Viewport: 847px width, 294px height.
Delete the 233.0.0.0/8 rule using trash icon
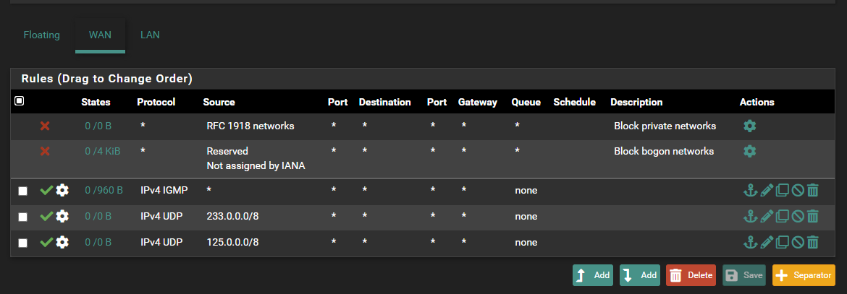812,217
